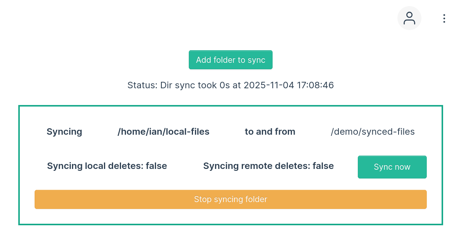
Task: Open the user profile icon
Action: click(x=409, y=18)
